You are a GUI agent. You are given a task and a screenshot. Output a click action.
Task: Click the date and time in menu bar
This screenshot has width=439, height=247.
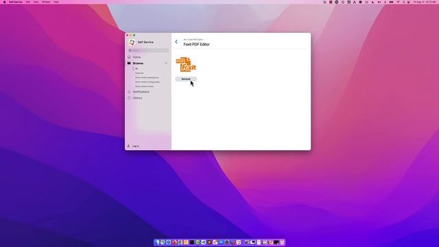pyautogui.click(x=425, y=2)
